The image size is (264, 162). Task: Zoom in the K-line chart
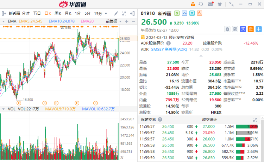pyautogui.click(x=127, y=21)
